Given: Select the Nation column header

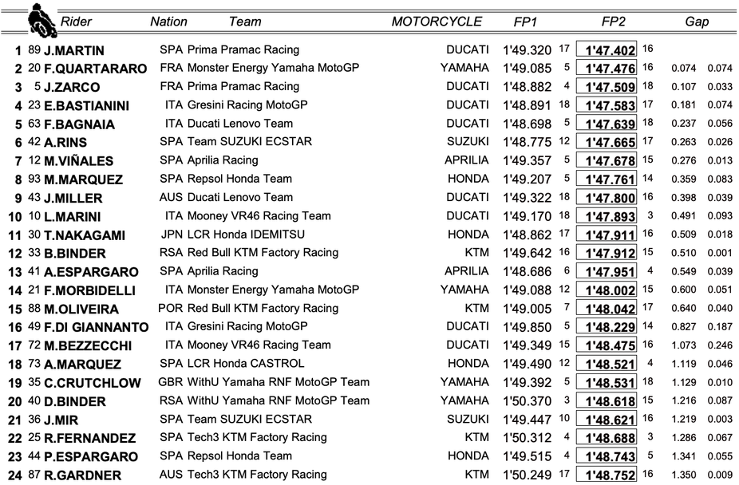Looking at the screenshot, I should (168, 22).
